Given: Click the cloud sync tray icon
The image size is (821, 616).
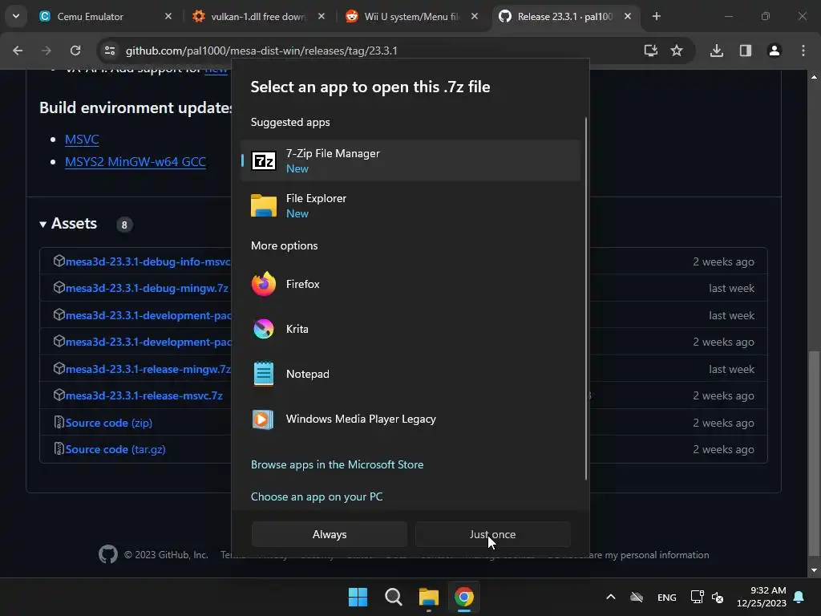Looking at the screenshot, I should (x=636, y=597).
